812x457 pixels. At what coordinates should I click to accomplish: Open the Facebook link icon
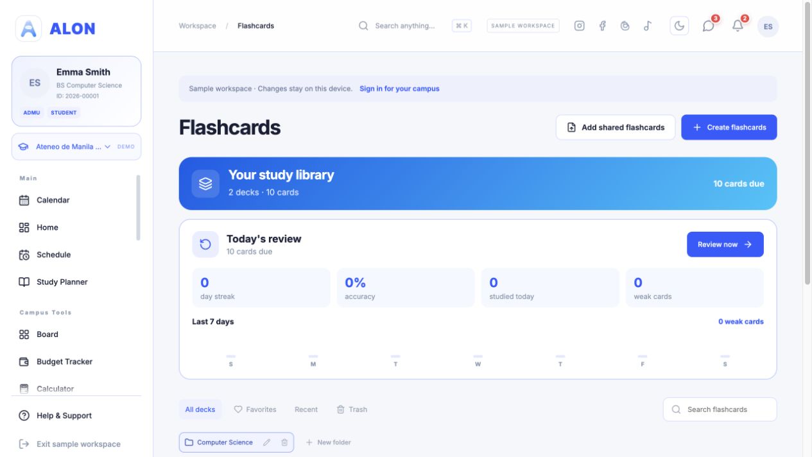pyautogui.click(x=602, y=26)
